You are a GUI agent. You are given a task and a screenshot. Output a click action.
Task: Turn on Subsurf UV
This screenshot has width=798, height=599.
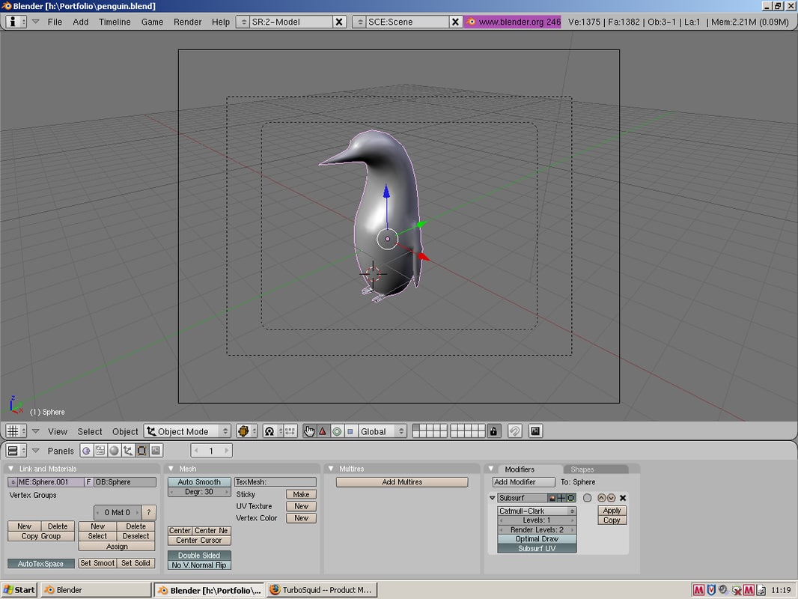click(536, 547)
